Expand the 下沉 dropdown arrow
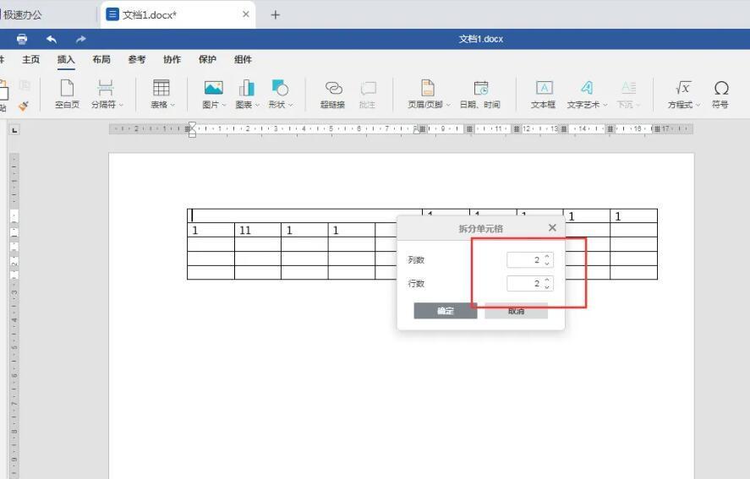 click(x=638, y=105)
